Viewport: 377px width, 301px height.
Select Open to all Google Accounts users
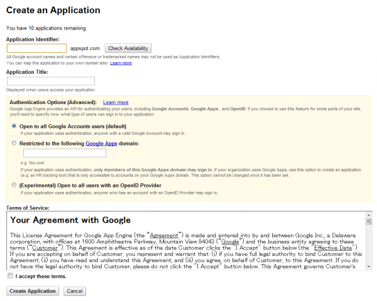(x=14, y=126)
